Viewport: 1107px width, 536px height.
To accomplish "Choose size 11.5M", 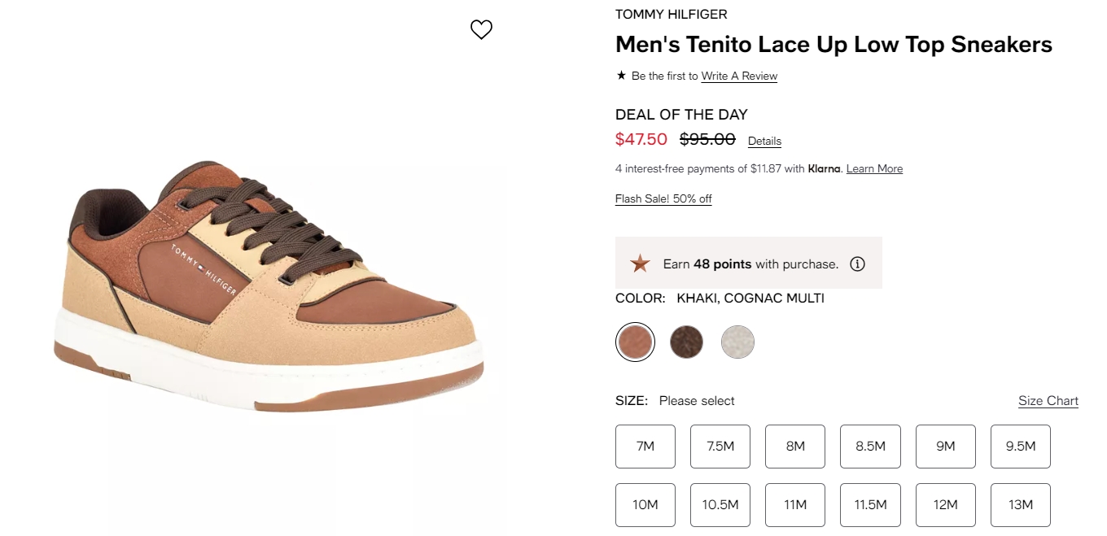I will click(x=870, y=505).
